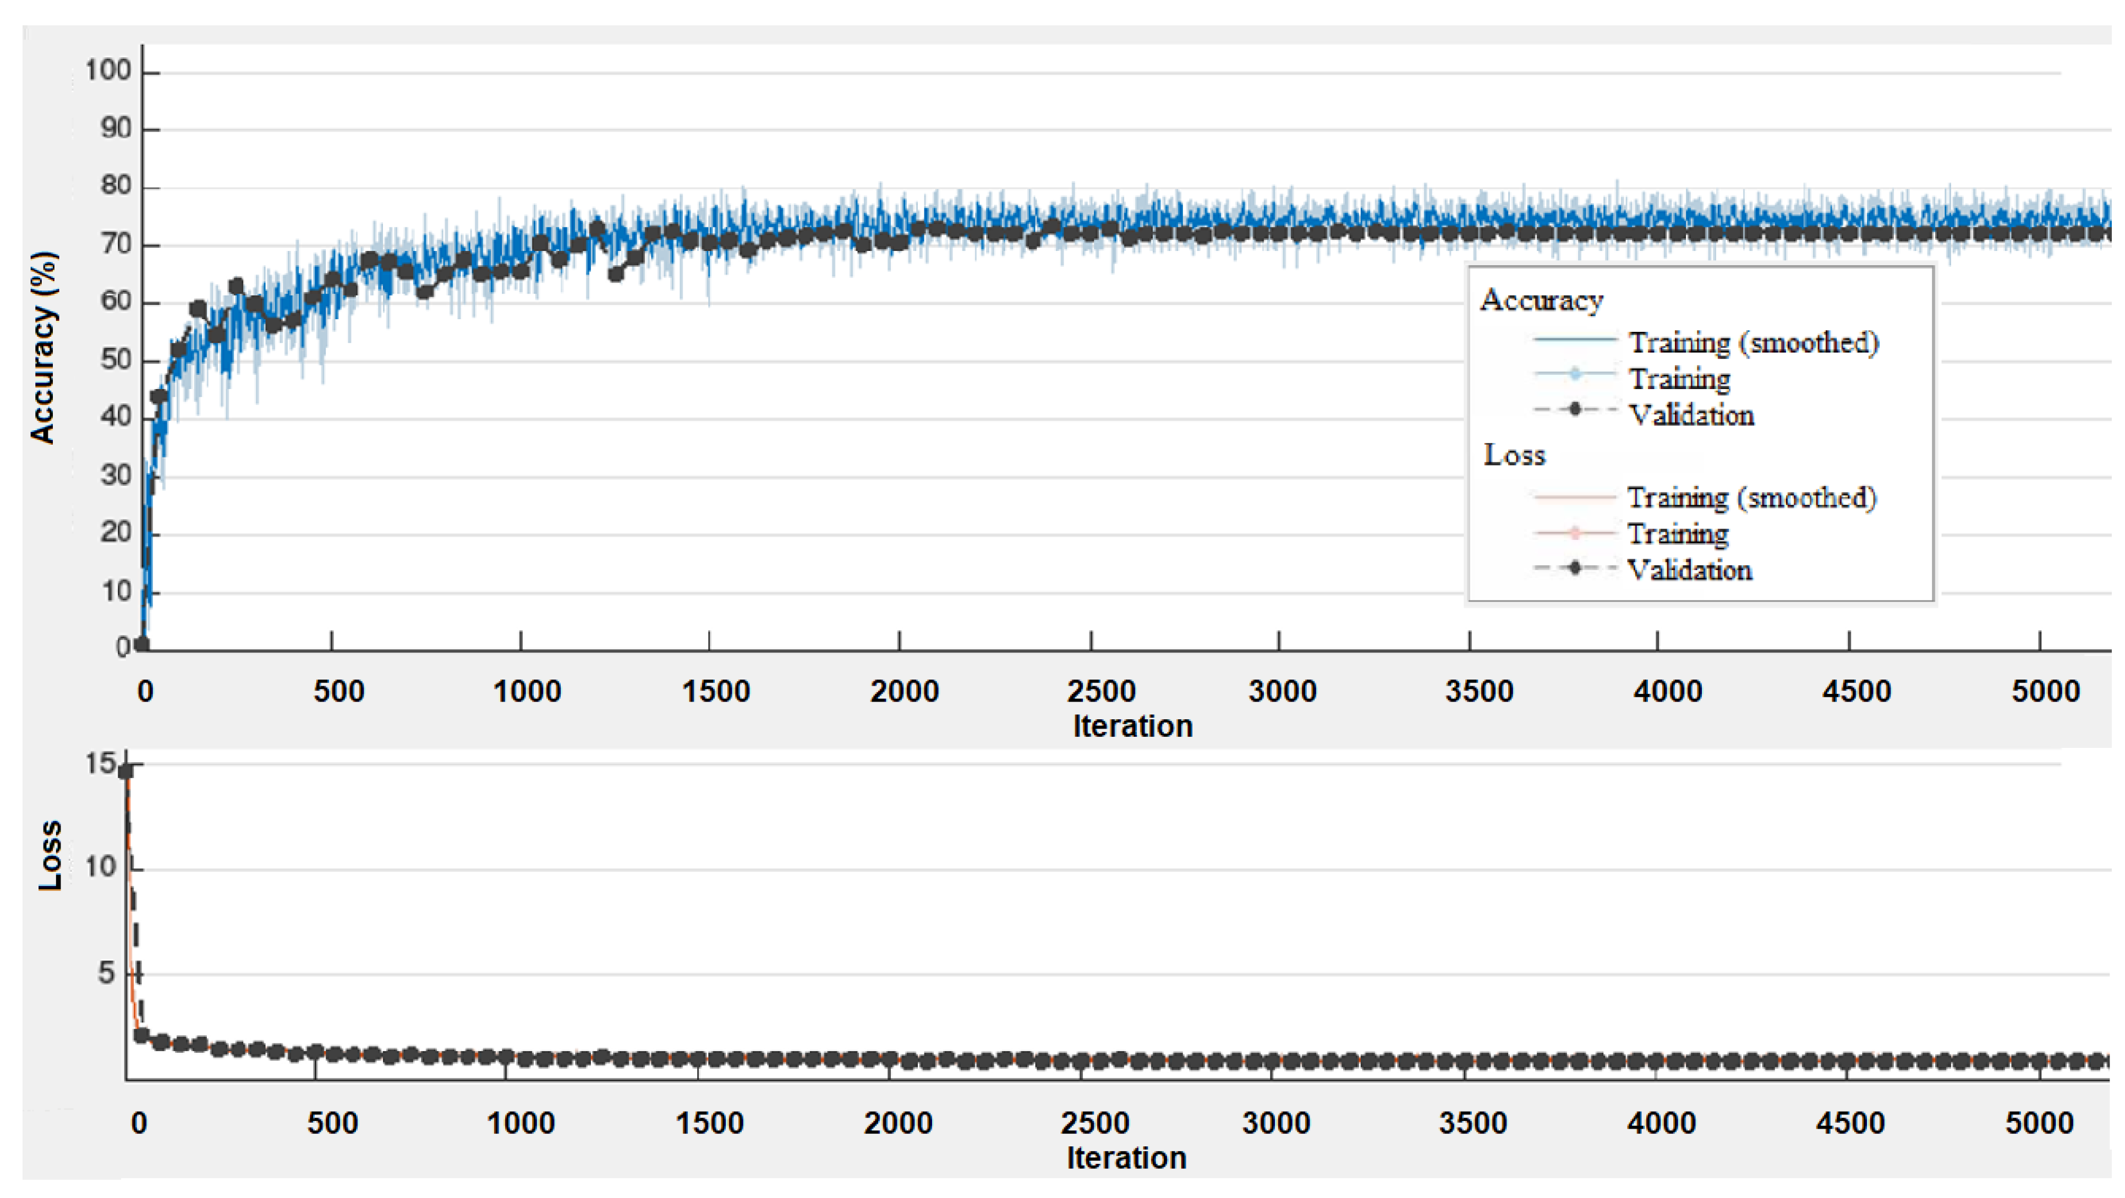The width and height of the screenshot is (2125, 1198).
Task: Click the 50 tick label on accuracy axis
Action: (x=116, y=360)
